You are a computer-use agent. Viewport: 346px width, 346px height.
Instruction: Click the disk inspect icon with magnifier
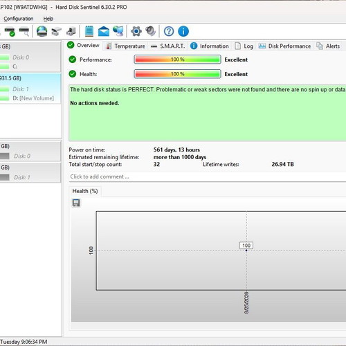point(24,32)
